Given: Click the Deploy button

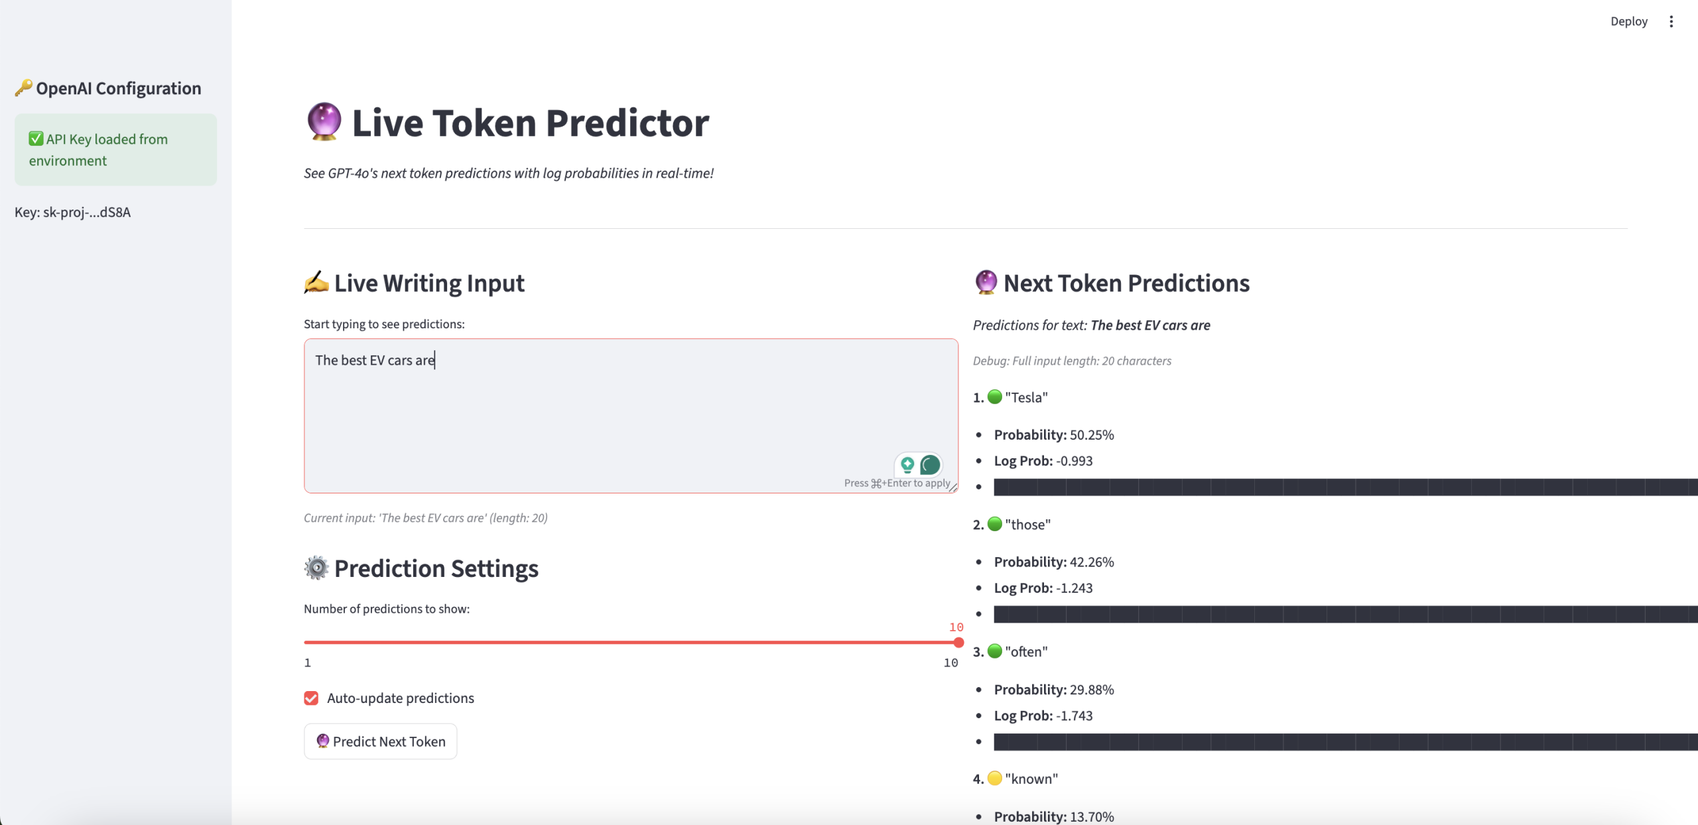Looking at the screenshot, I should coord(1628,21).
